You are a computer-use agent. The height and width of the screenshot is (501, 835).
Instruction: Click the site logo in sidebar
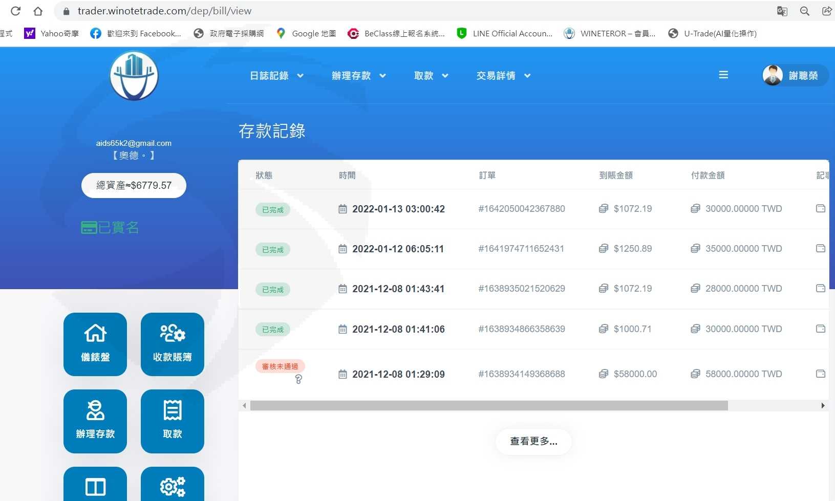tap(134, 76)
